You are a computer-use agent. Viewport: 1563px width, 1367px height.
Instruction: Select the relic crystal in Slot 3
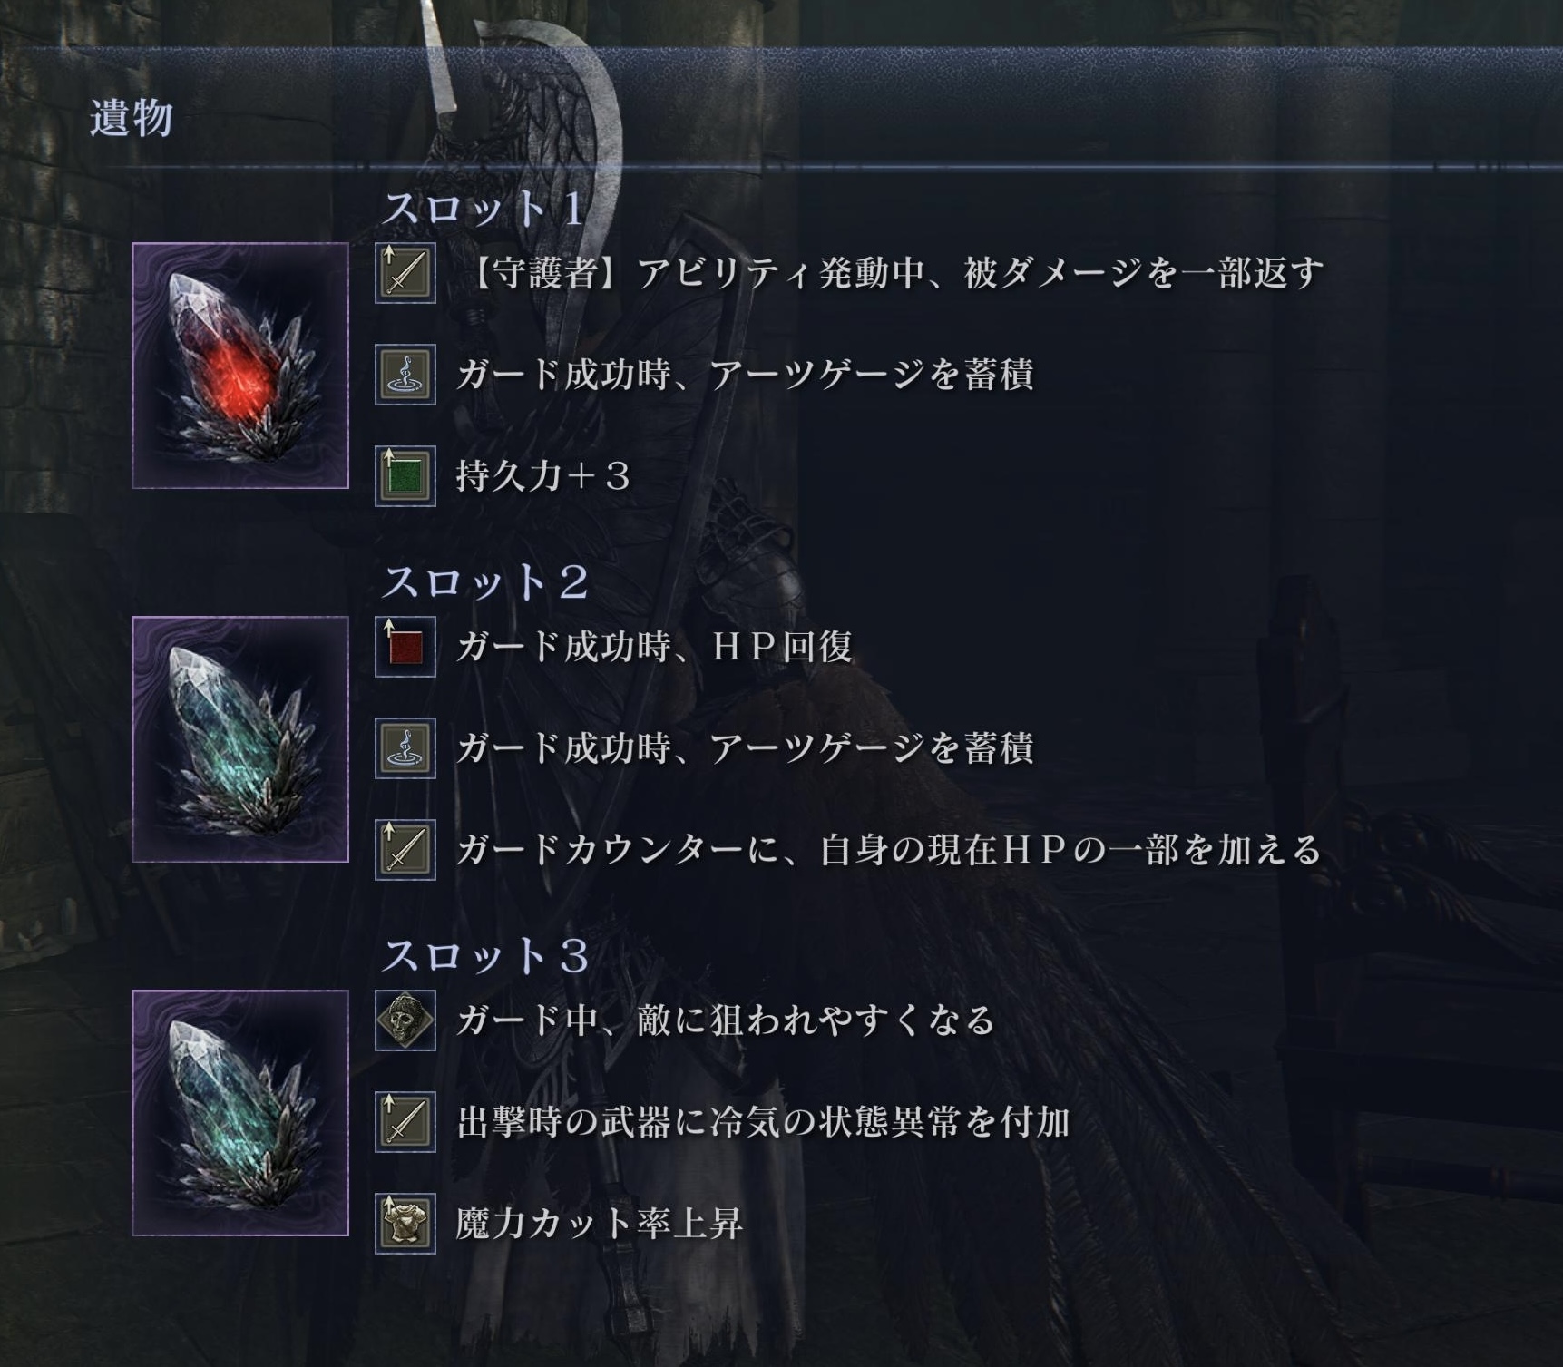coord(240,1113)
